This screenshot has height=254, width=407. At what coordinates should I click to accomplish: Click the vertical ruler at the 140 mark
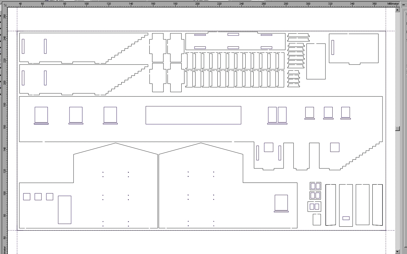pos(4,149)
